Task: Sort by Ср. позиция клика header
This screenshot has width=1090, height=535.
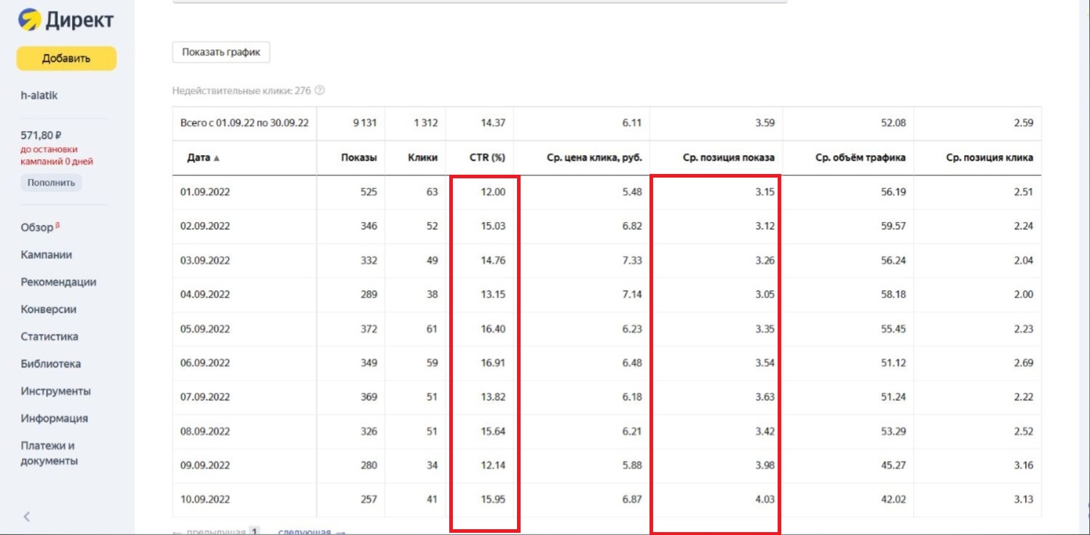Action: pyautogui.click(x=990, y=158)
